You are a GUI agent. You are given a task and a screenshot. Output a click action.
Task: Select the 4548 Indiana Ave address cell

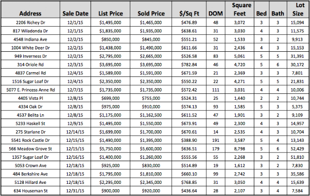[x=31, y=39]
